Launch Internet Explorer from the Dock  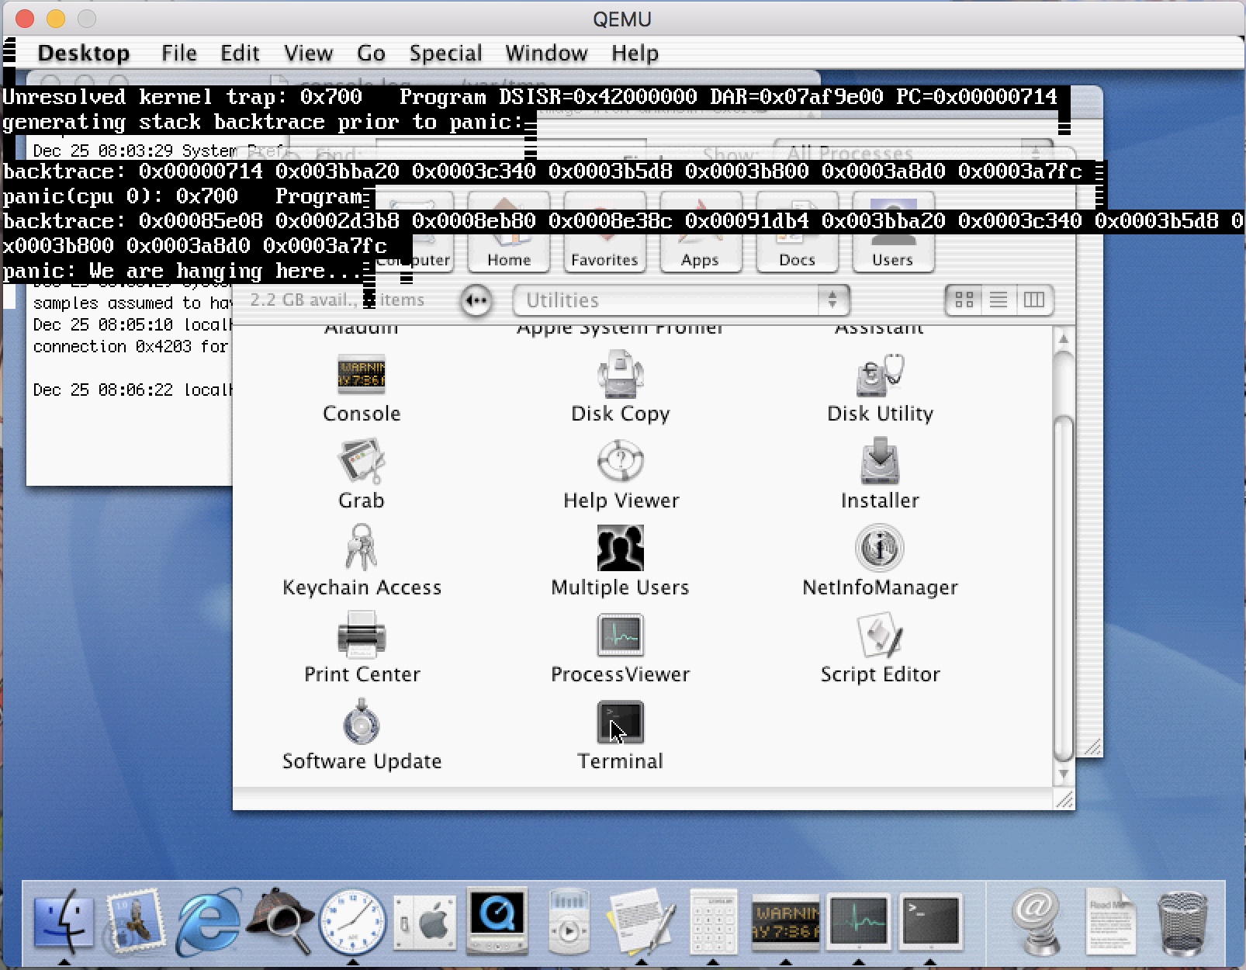[x=208, y=922]
